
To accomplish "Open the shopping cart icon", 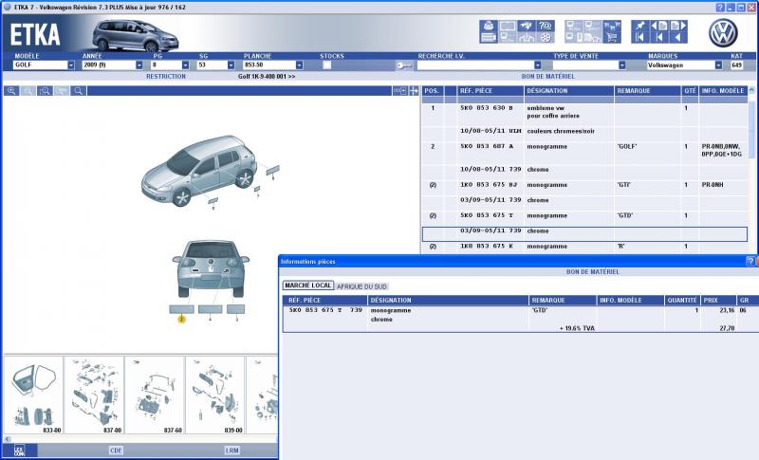I will point(612,37).
